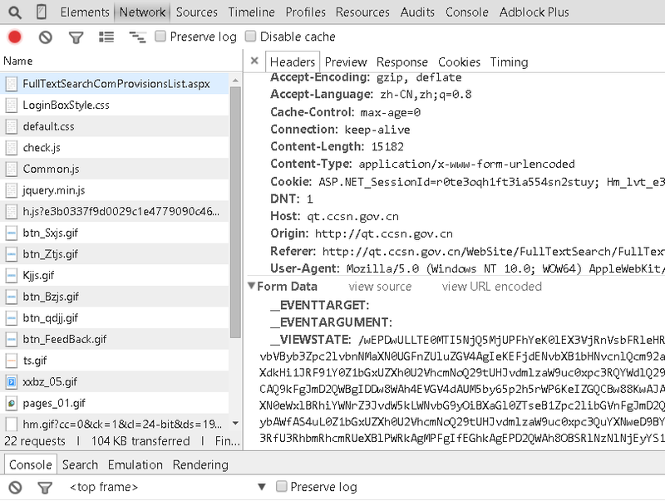665x501 pixels.
Task: Clear the network log
Action: pyautogui.click(x=46, y=37)
